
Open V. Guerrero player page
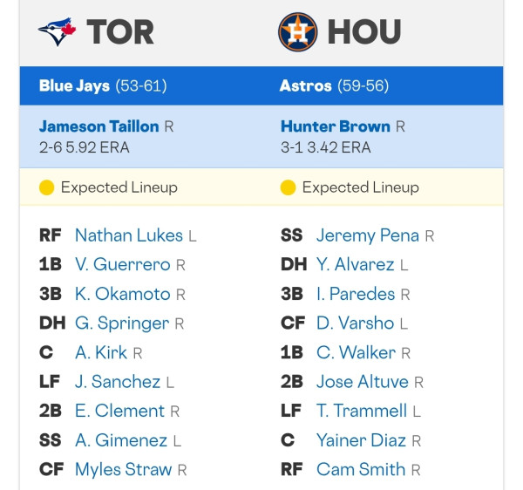(x=122, y=264)
